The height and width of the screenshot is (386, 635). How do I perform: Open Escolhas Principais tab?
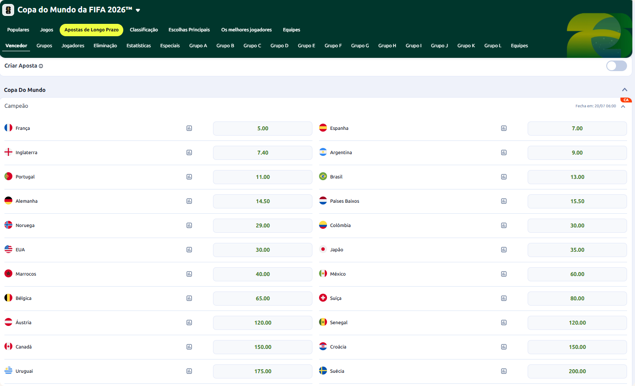coord(189,30)
